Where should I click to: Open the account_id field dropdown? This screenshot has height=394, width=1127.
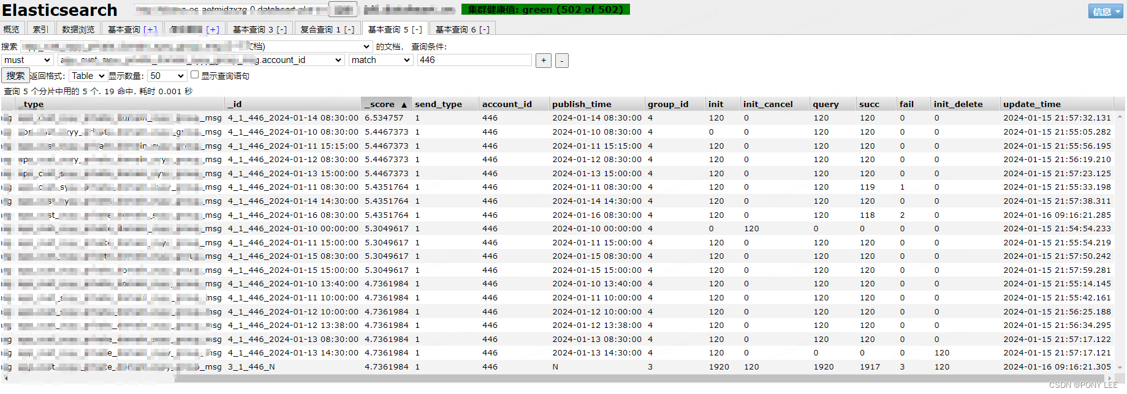(200, 60)
